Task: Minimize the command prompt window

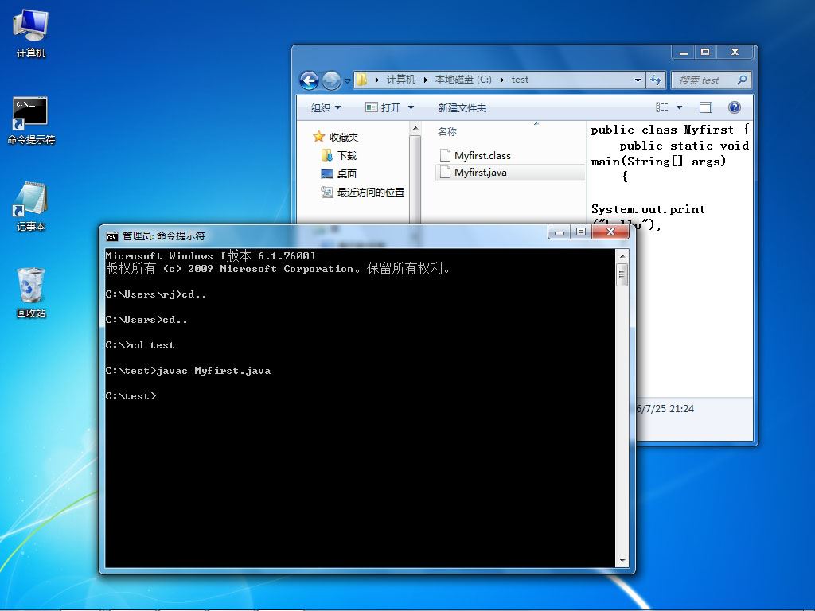Action: click(x=560, y=232)
